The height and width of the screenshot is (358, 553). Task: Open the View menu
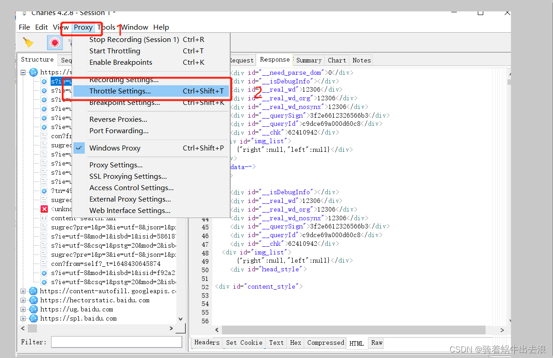click(x=61, y=27)
